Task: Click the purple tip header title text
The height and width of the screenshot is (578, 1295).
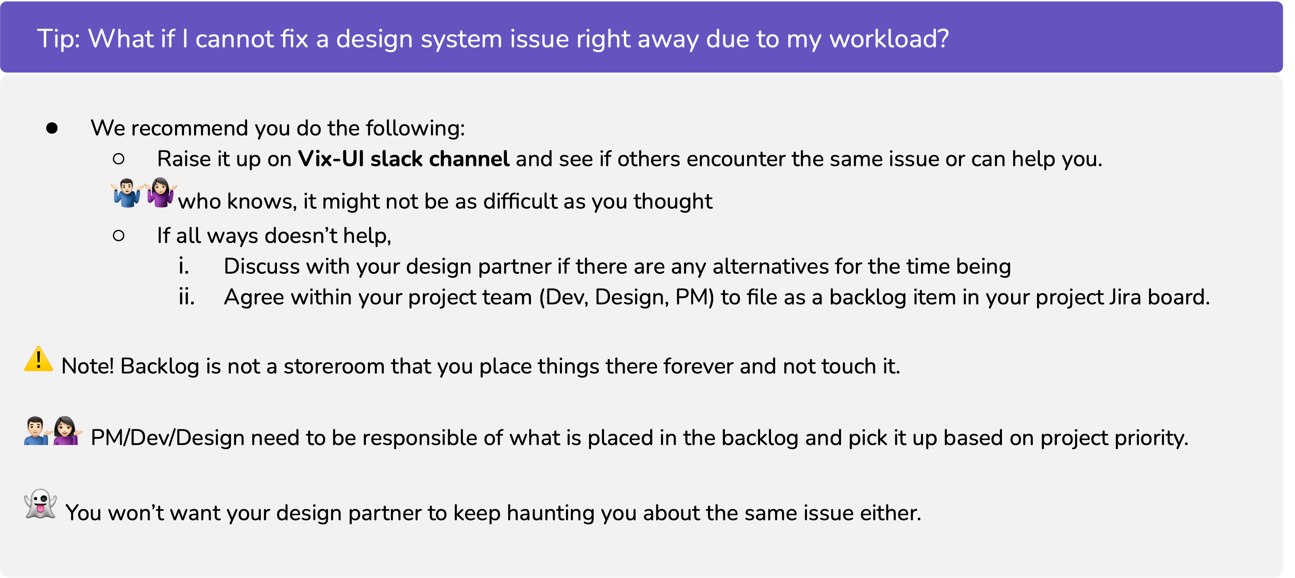Action: [493, 39]
